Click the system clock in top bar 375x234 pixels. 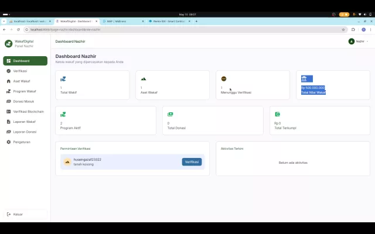[187, 15]
